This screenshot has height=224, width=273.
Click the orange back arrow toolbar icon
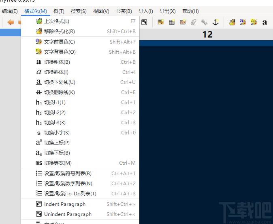(x=11, y=22)
